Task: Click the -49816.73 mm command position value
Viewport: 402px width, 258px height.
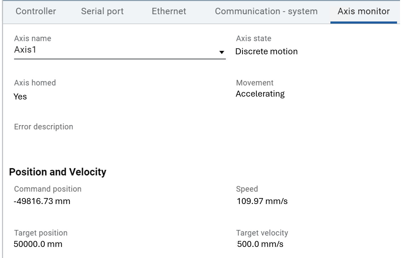Action: tap(42, 201)
